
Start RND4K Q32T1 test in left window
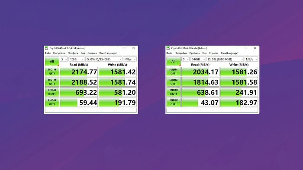click(52, 92)
